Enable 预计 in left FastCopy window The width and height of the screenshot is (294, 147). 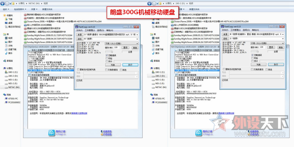tap(109, 61)
